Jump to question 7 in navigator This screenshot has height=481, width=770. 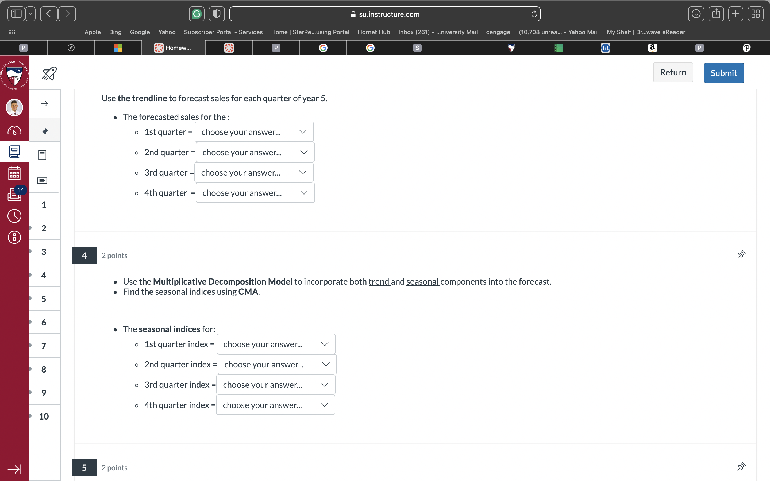pos(44,346)
